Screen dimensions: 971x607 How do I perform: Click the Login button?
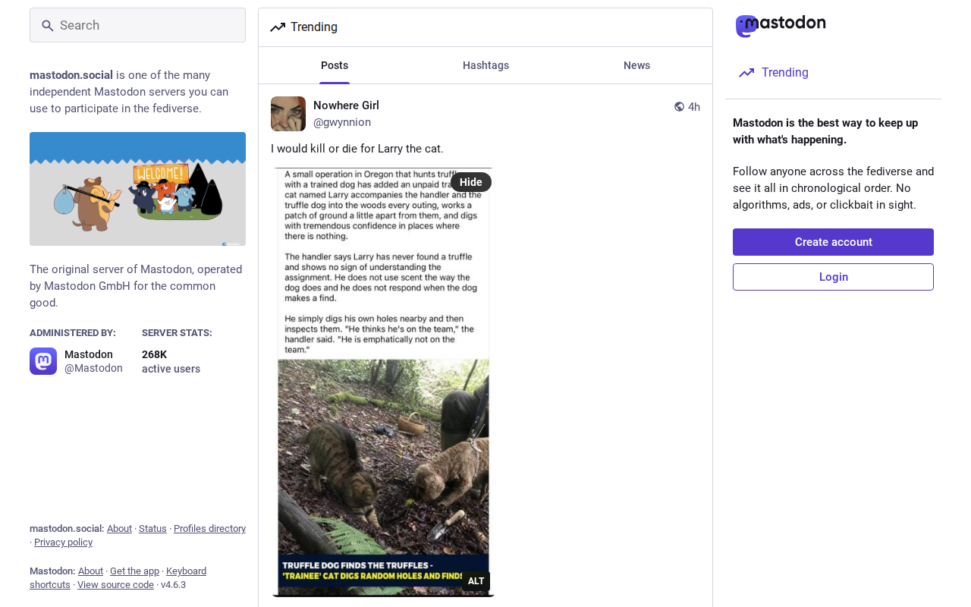click(x=833, y=277)
